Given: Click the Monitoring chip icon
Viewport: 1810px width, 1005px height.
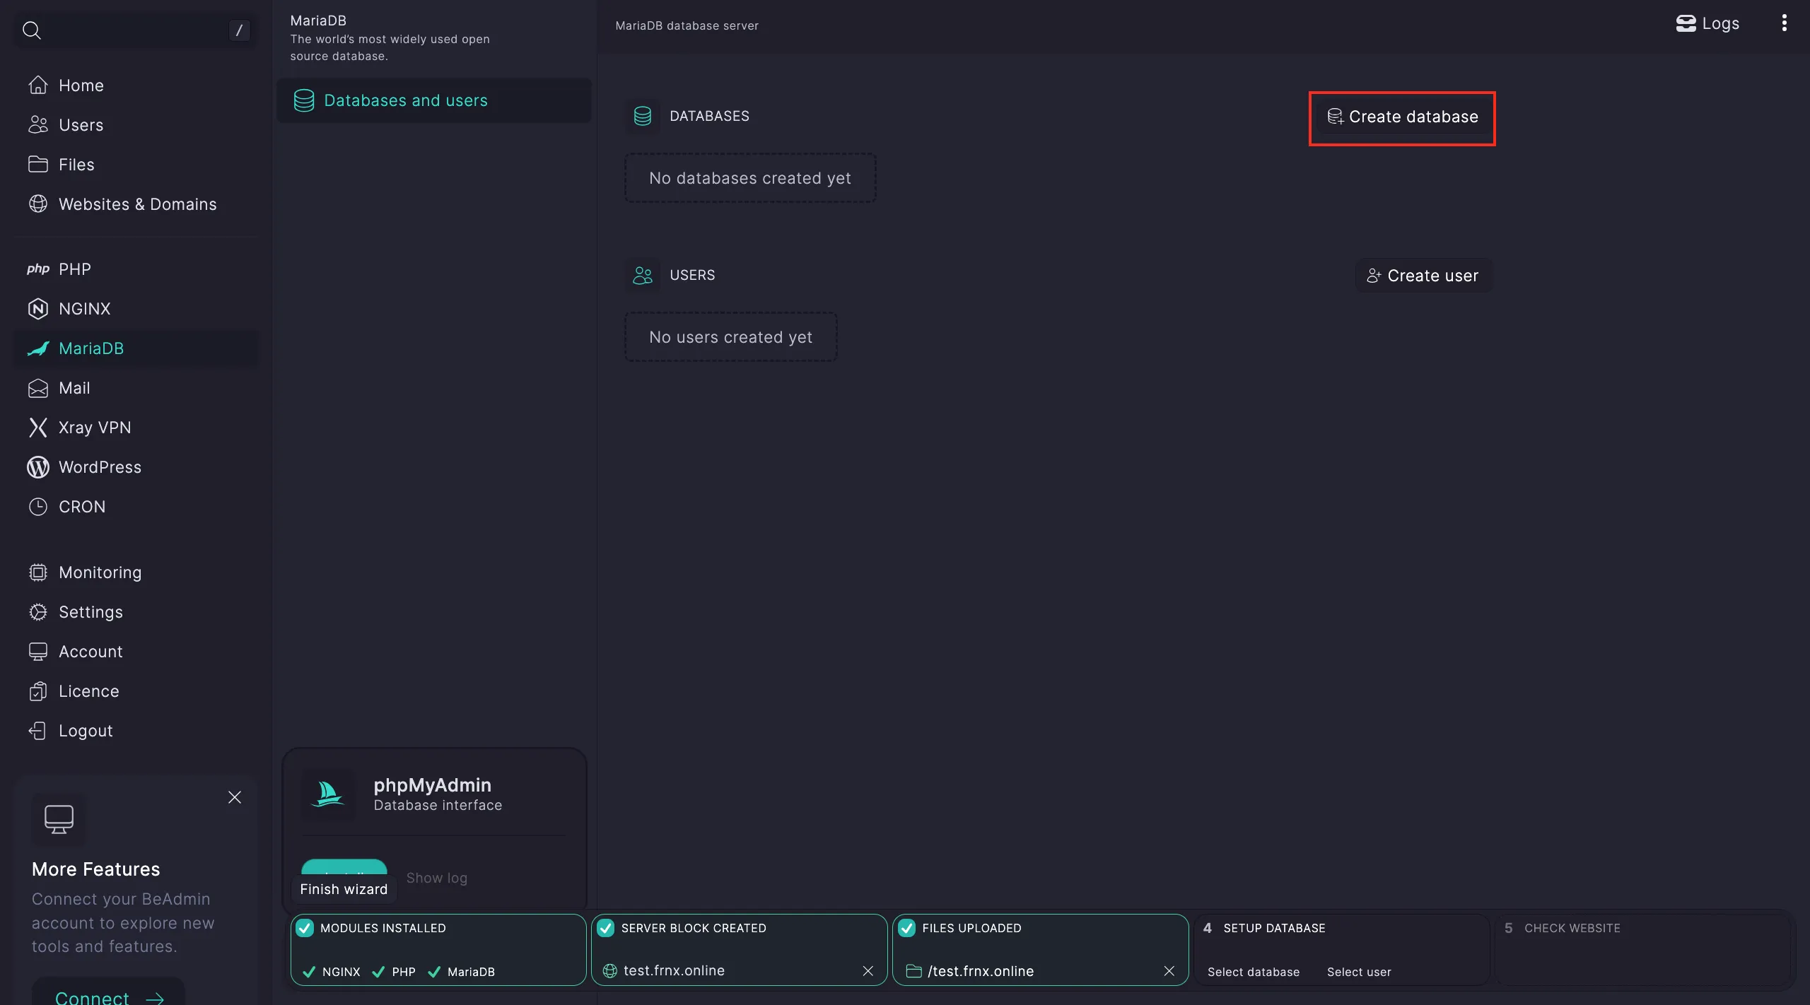Looking at the screenshot, I should [38, 572].
